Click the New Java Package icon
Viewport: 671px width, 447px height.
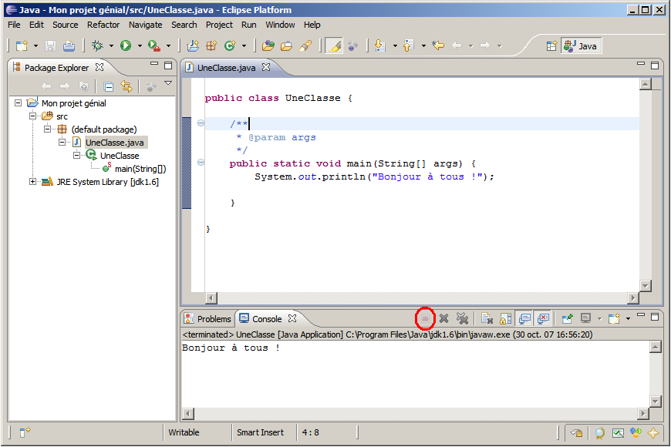tap(211, 46)
